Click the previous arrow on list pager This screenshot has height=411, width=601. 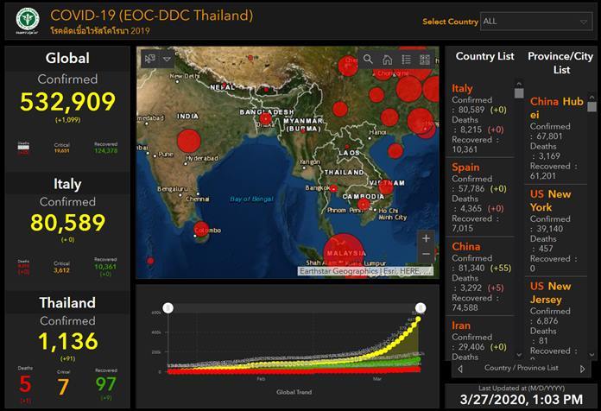(x=459, y=369)
